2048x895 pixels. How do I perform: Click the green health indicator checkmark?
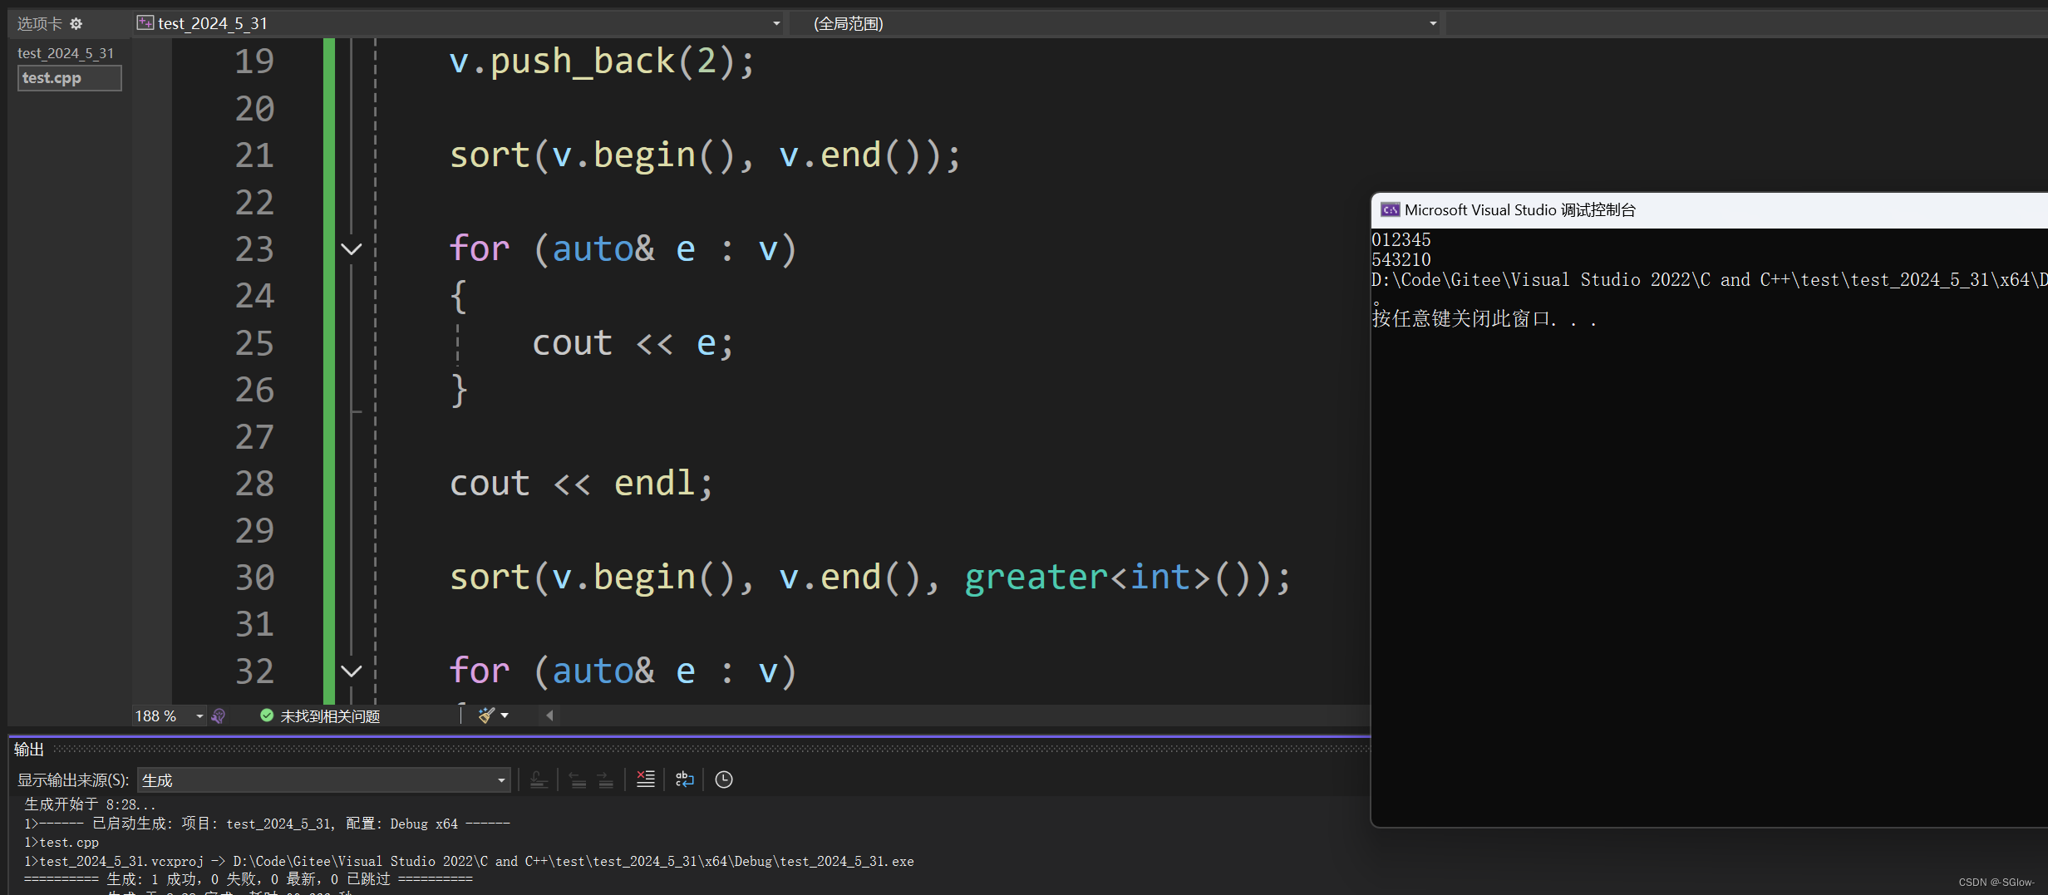pyautogui.click(x=267, y=716)
